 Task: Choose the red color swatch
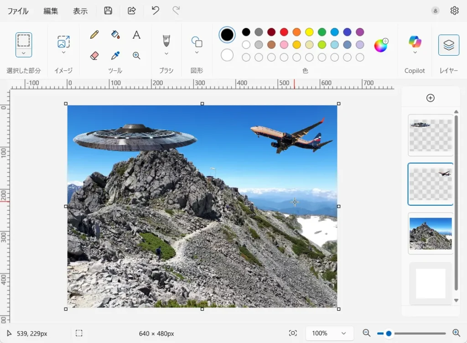[x=284, y=32]
